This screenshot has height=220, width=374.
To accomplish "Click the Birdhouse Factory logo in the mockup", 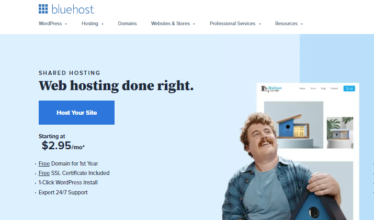I will coord(271,89).
